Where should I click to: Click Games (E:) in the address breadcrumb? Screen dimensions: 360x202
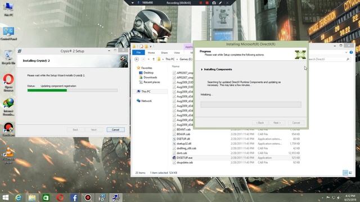pyautogui.click(x=186, y=59)
